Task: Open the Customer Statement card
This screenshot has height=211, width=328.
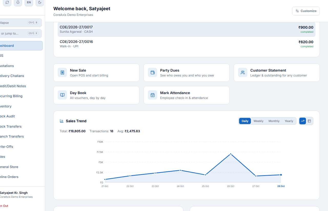Action: 277,73
